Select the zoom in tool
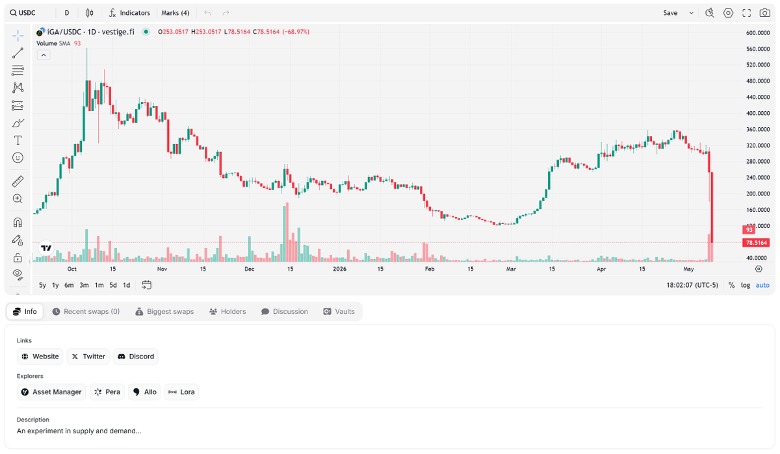 tap(18, 199)
